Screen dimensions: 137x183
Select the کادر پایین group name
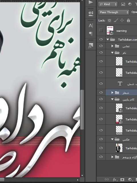(128, 100)
